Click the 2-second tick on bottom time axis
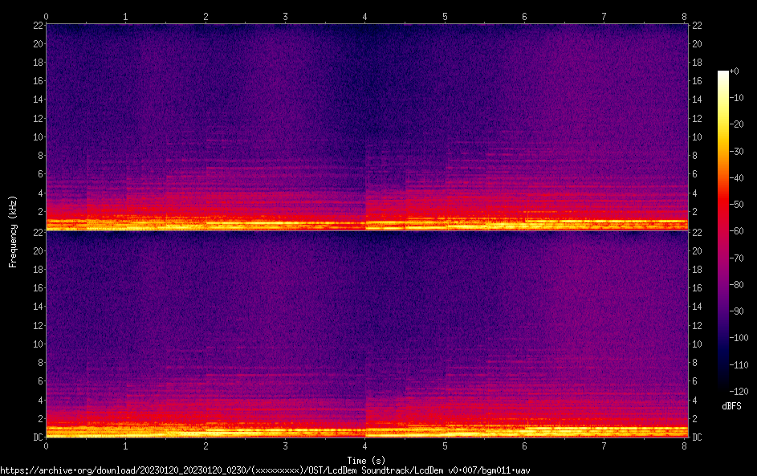The image size is (757, 476). 206,445
